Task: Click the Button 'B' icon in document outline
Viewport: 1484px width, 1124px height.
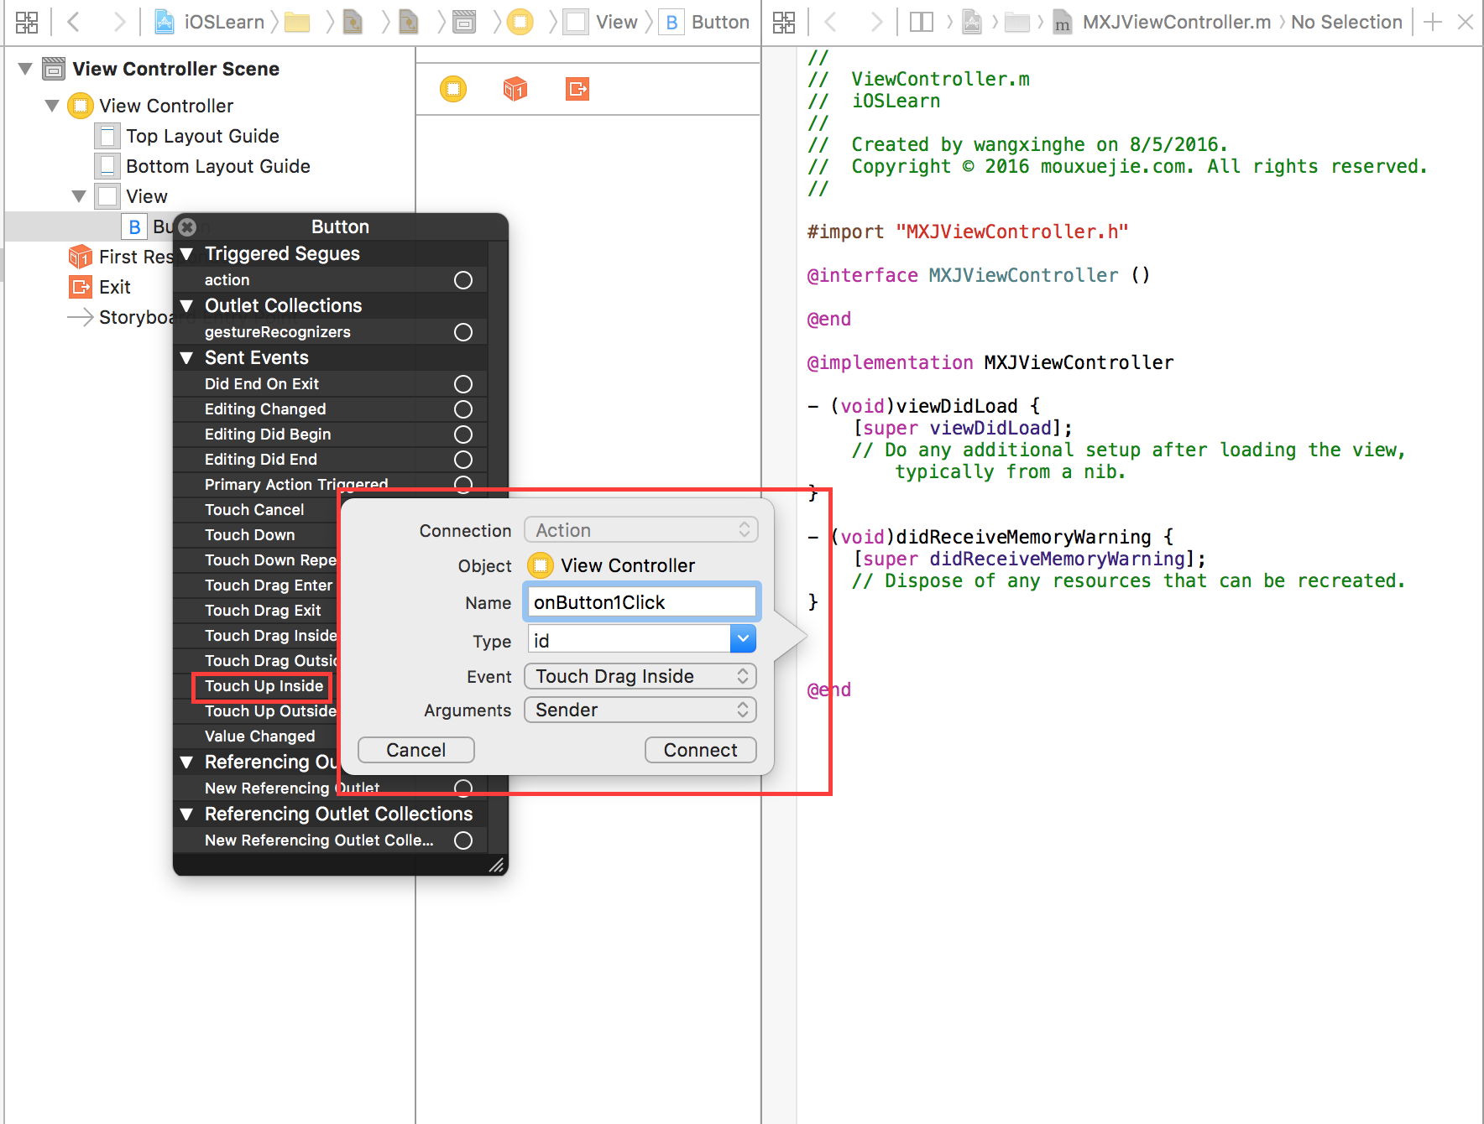Action: coord(134,226)
